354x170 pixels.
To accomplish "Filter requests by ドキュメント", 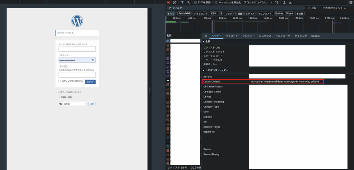I will pyautogui.click(x=201, y=14).
